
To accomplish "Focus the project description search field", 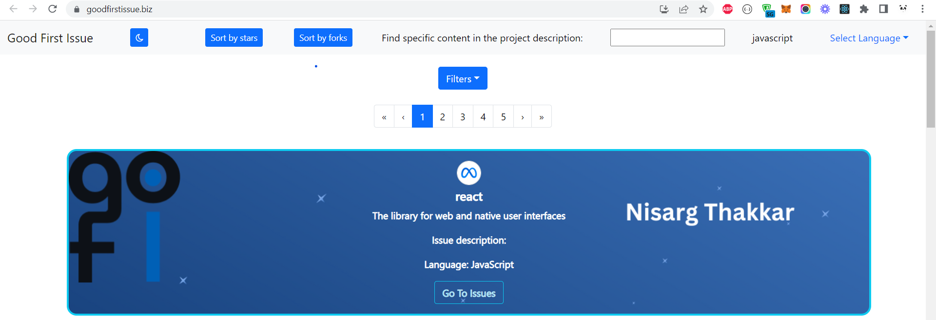I will 667,38.
